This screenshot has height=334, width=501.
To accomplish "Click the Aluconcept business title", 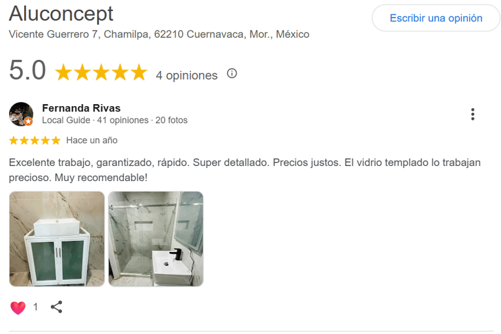I will [61, 13].
